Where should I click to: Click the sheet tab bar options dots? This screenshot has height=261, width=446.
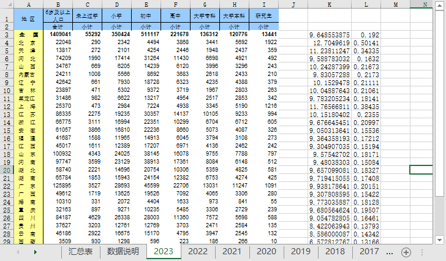[422, 252]
